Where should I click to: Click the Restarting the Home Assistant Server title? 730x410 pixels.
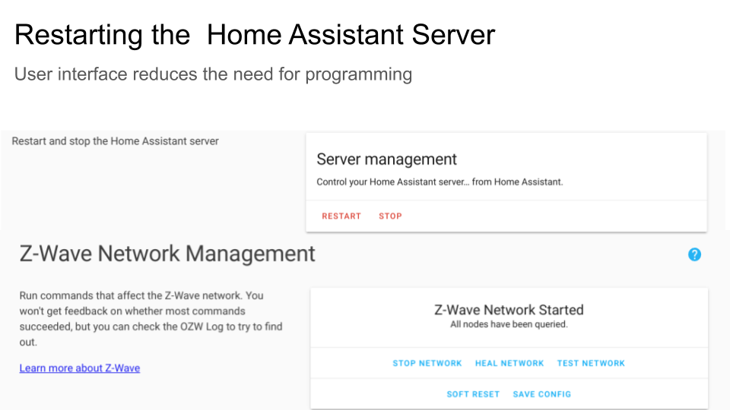click(255, 35)
